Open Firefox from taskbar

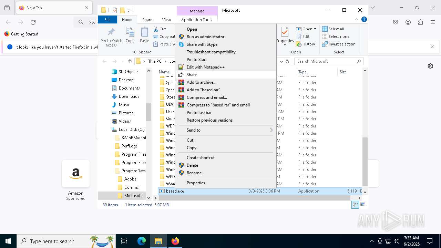tap(175, 241)
